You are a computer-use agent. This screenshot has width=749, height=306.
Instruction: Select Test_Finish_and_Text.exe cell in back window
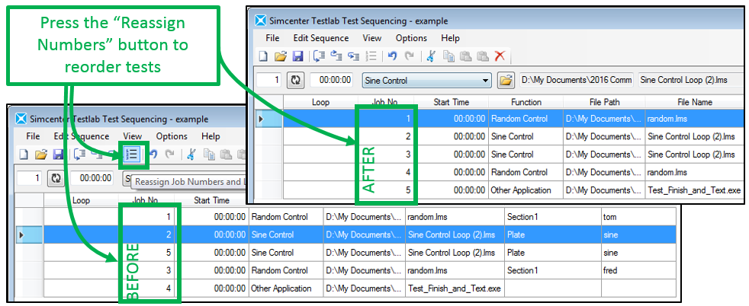[x=455, y=288]
